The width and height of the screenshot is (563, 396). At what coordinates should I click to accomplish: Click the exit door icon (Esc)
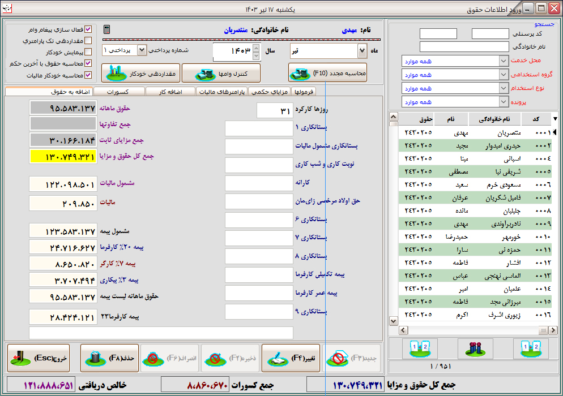coord(39,358)
